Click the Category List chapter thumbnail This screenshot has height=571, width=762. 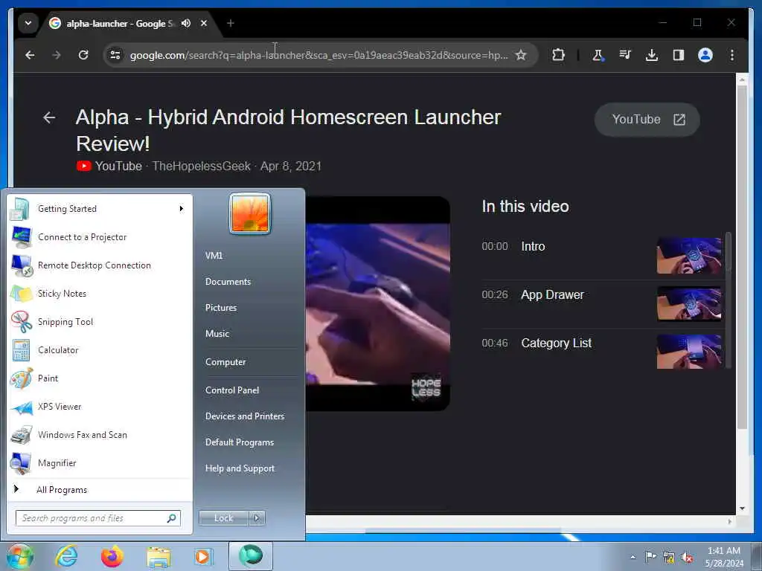point(688,352)
